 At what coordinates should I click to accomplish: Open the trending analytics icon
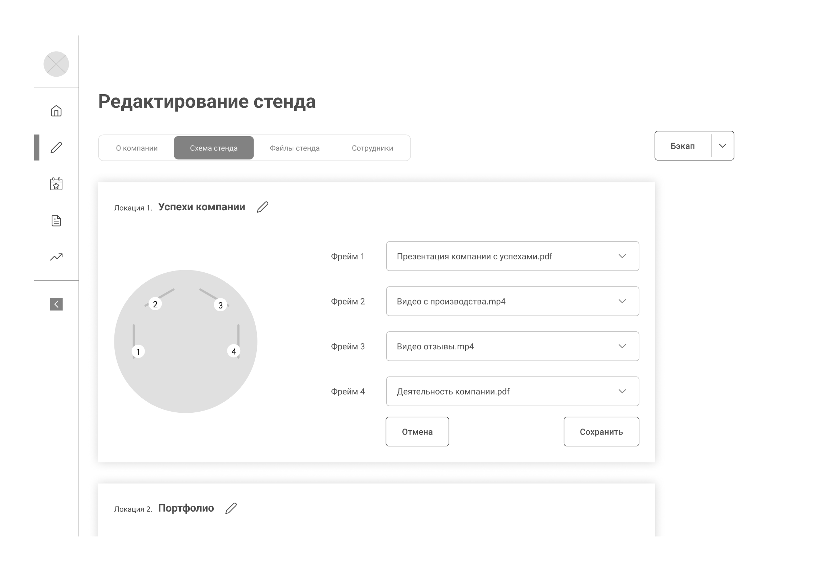point(56,257)
